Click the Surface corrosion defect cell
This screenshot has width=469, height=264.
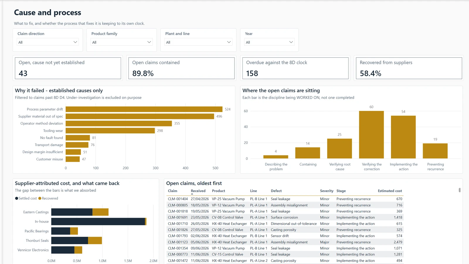pos(284,218)
